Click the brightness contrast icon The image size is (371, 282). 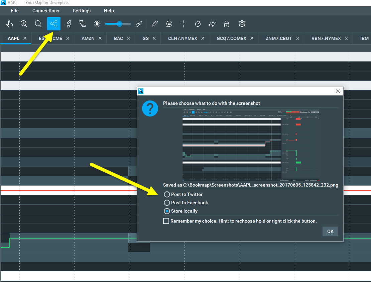point(97,24)
